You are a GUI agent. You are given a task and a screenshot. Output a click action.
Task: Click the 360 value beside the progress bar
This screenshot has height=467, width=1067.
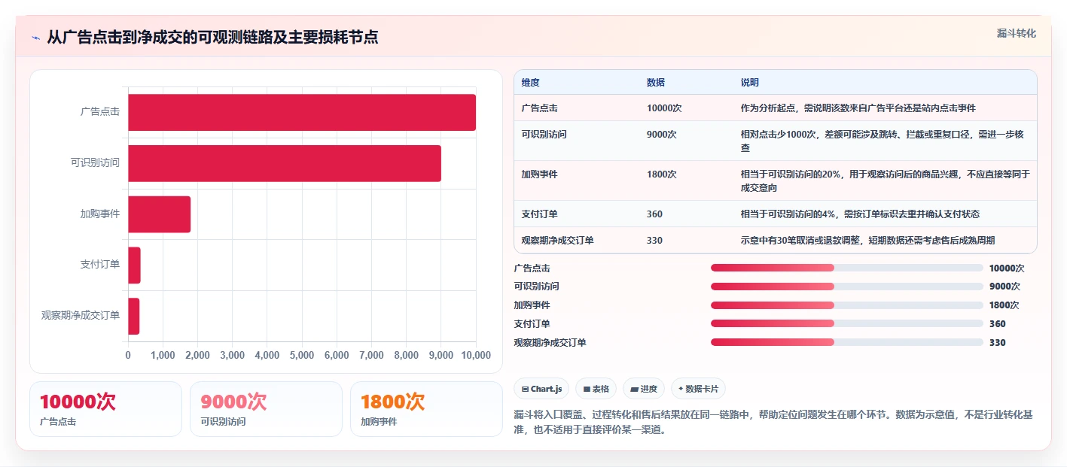click(x=997, y=324)
